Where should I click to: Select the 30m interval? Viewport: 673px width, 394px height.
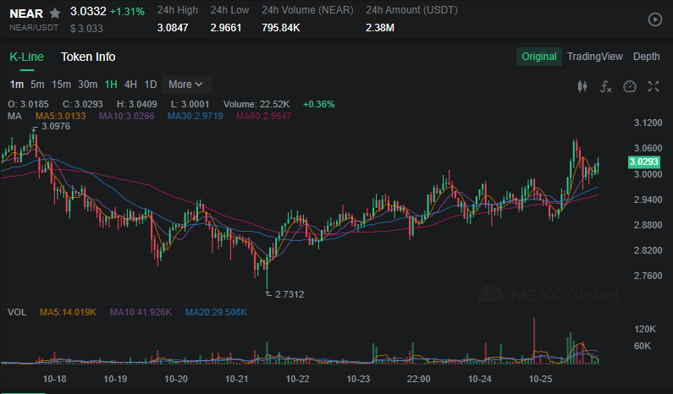(87, 85)
